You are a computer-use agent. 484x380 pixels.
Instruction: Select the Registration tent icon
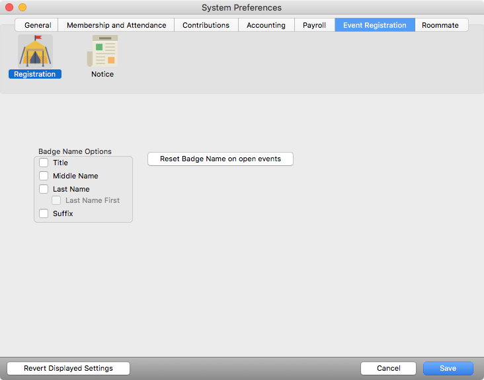tap(35, 52)
